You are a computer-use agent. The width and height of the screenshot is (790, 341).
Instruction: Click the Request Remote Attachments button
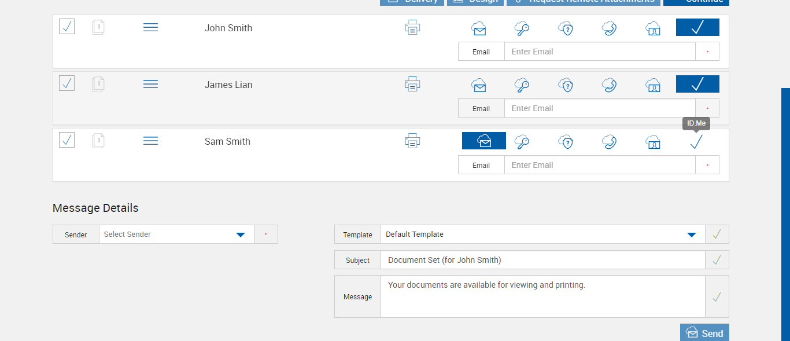pyautogui.click(x=583, y=2)
